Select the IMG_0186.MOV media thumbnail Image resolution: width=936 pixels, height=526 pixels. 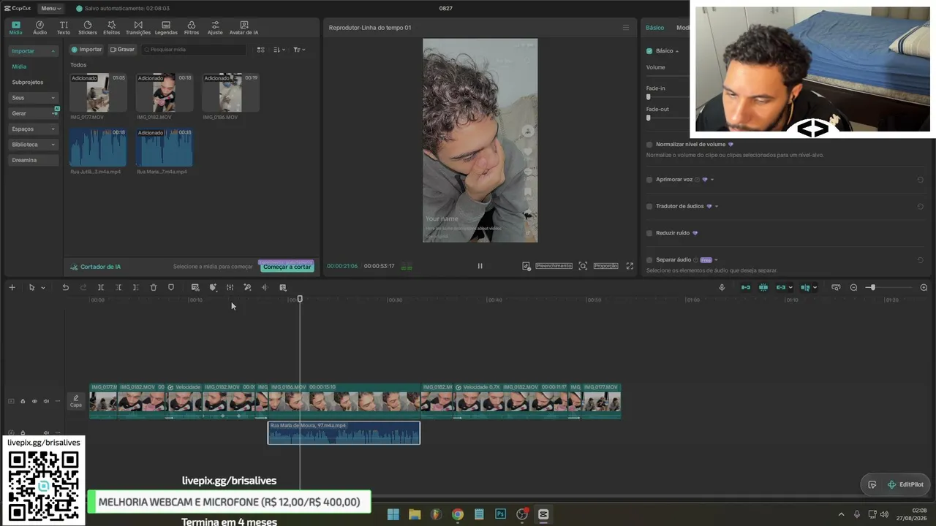230,93
